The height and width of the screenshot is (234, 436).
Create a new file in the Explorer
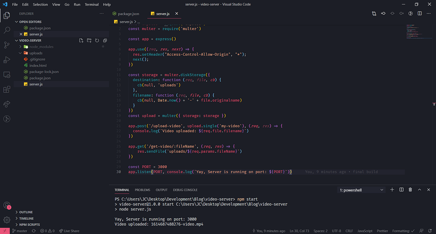click(x=81, y=40)
